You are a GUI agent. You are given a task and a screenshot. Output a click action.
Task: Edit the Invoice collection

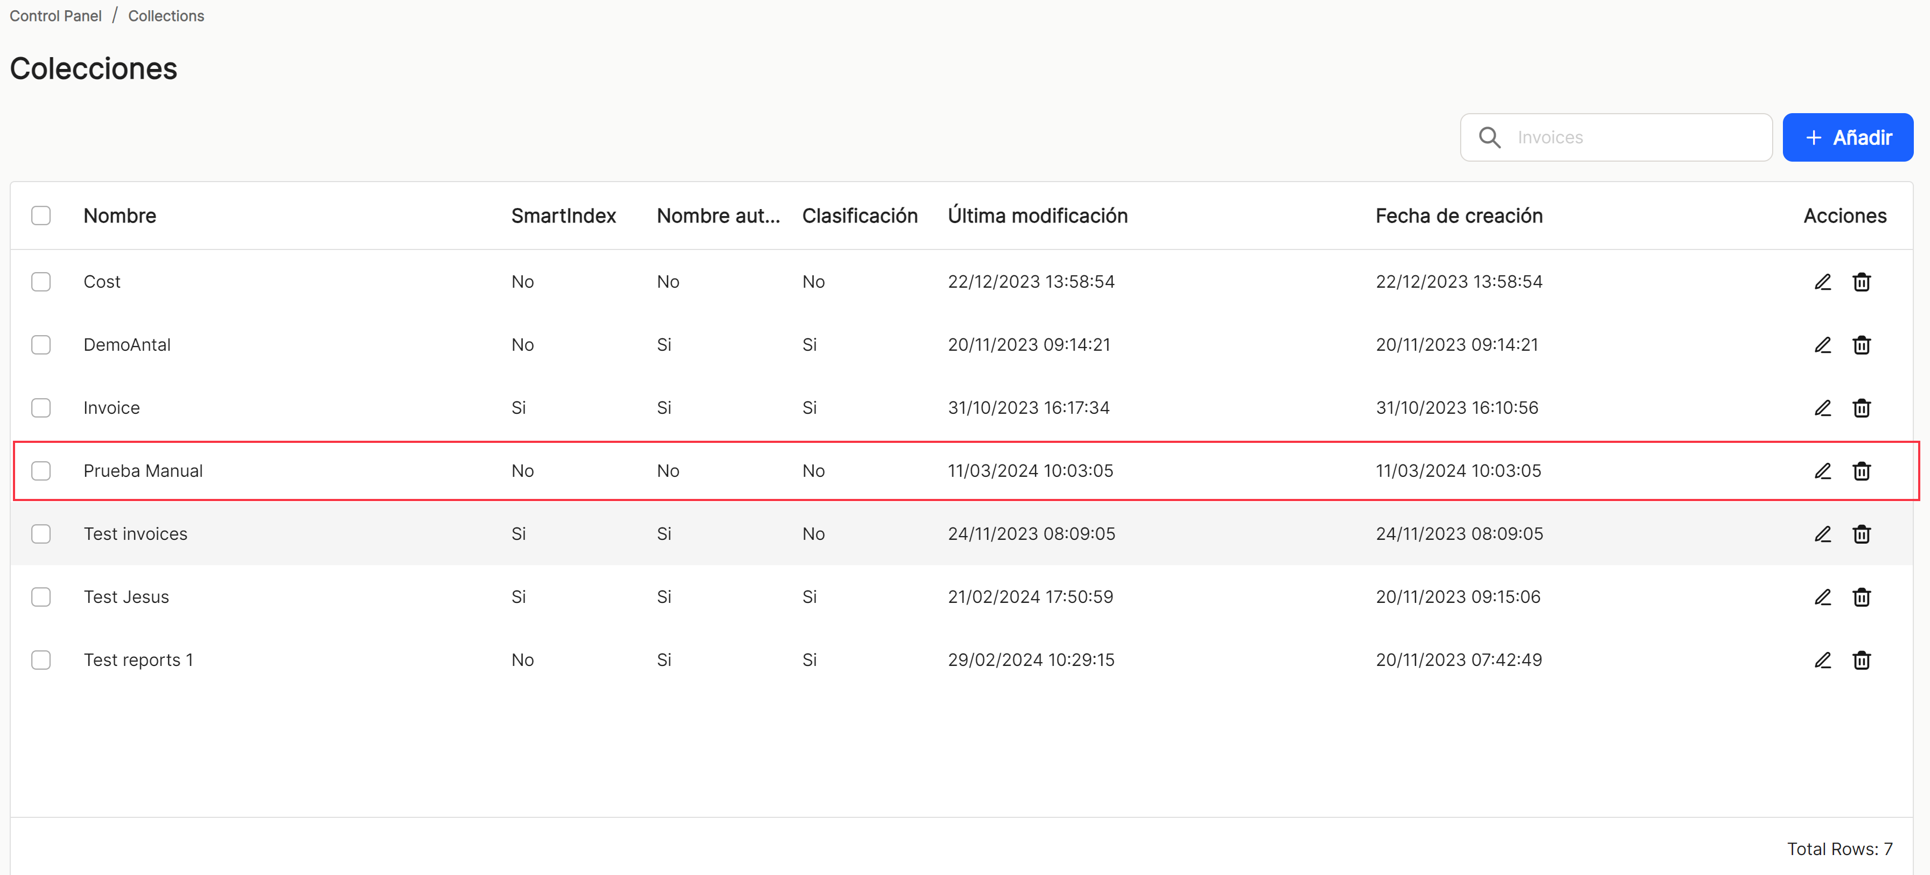[1822, 407]
